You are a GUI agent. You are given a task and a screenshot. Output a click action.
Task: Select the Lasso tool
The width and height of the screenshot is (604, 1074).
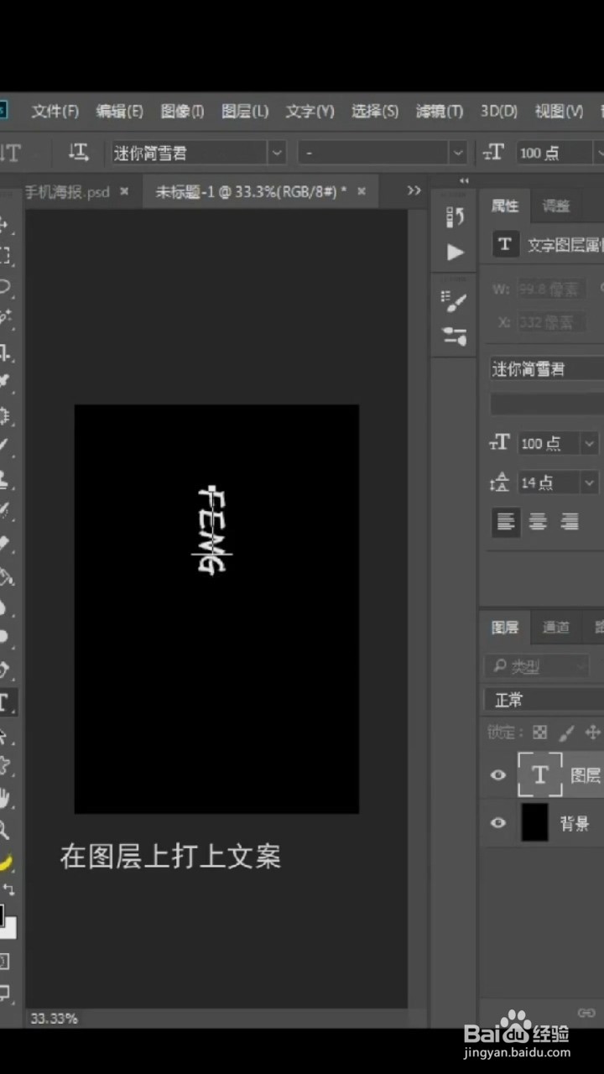coord(4,286)
